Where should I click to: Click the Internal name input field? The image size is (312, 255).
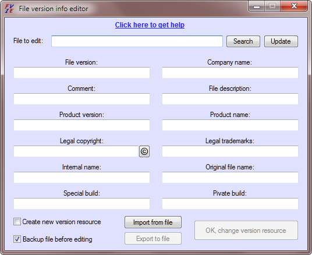click(81, 178)
